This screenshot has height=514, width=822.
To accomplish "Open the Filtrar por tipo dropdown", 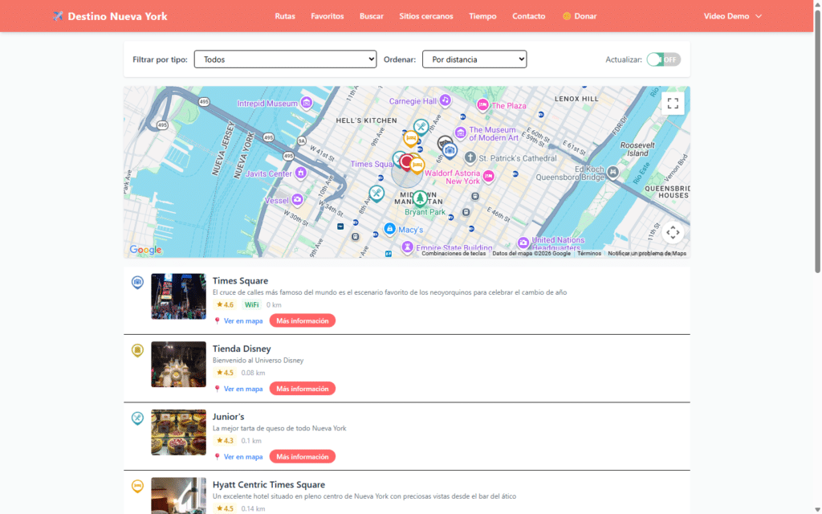I will click(285, 59).
